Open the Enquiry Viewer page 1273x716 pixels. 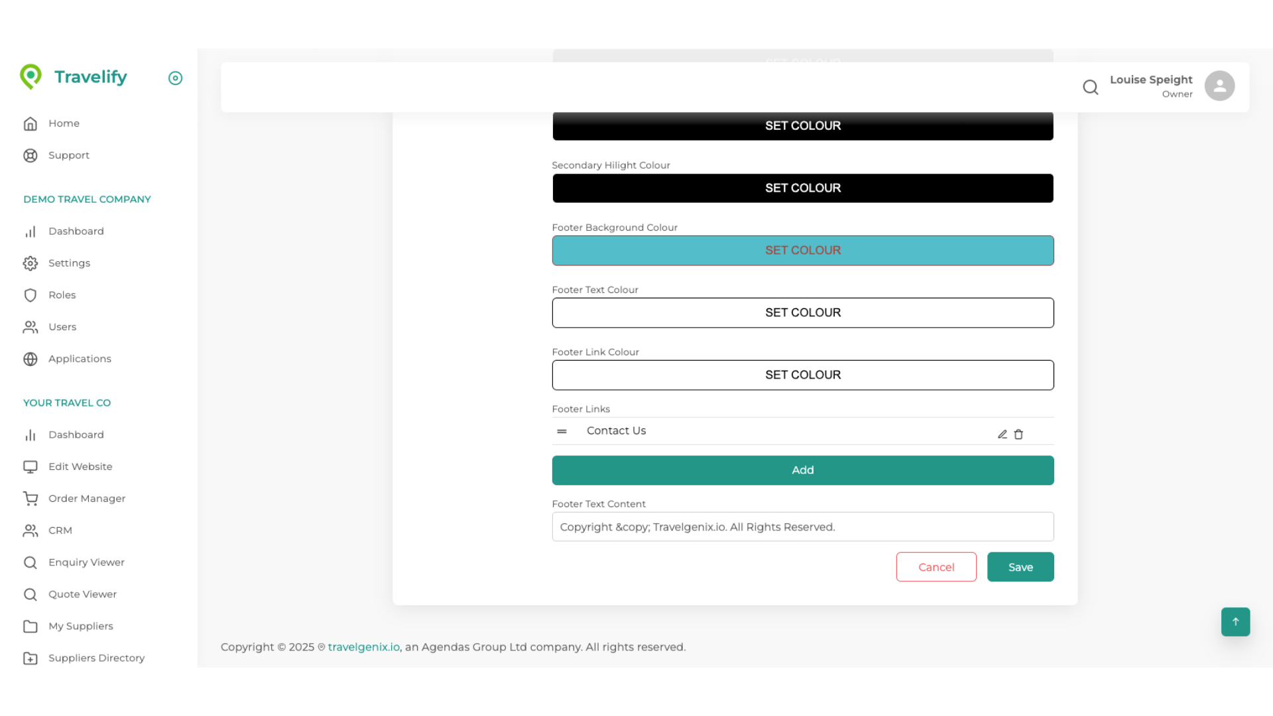click(86, 562)
